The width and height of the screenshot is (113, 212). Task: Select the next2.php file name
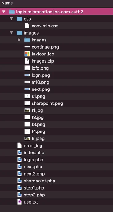[x=34, y=174]
